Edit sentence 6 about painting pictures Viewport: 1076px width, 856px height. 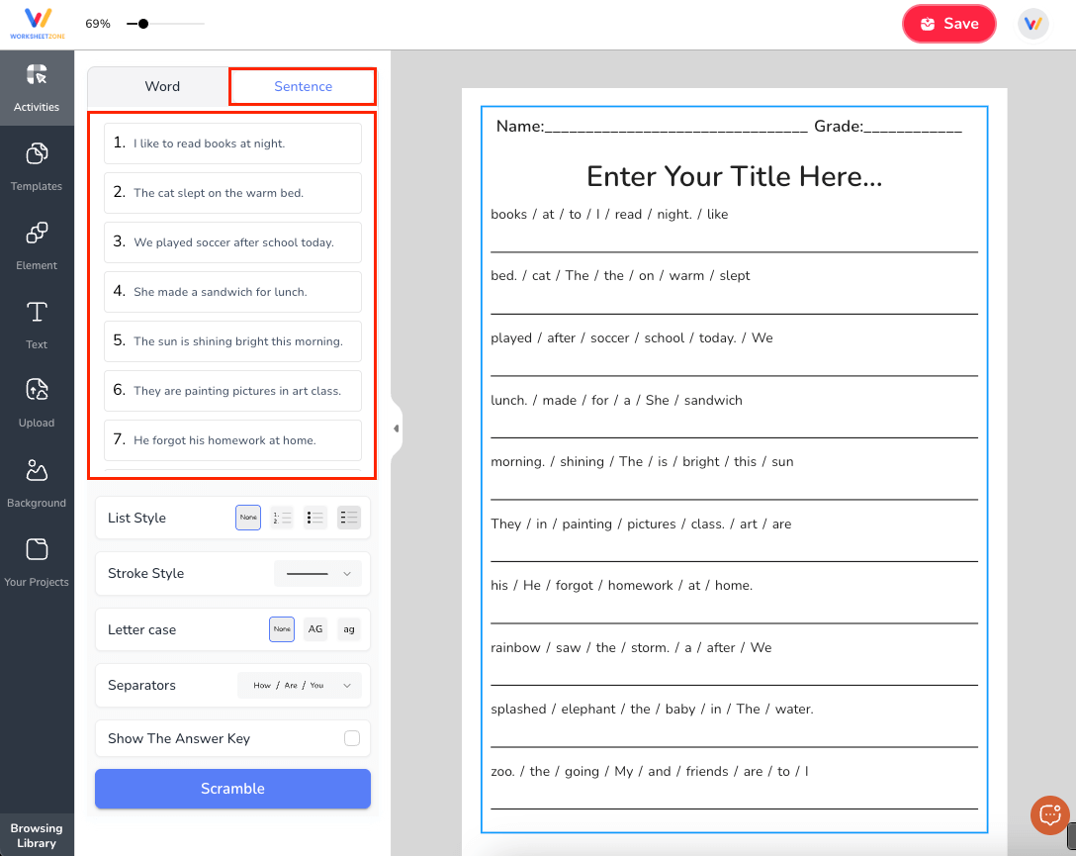(232, 391)
